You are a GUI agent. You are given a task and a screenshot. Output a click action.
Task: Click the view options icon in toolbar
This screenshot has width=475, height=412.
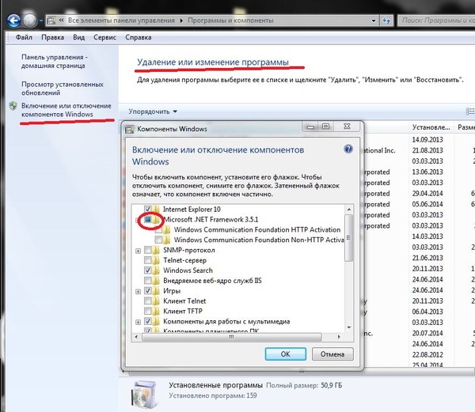click(x=469, y=111)
